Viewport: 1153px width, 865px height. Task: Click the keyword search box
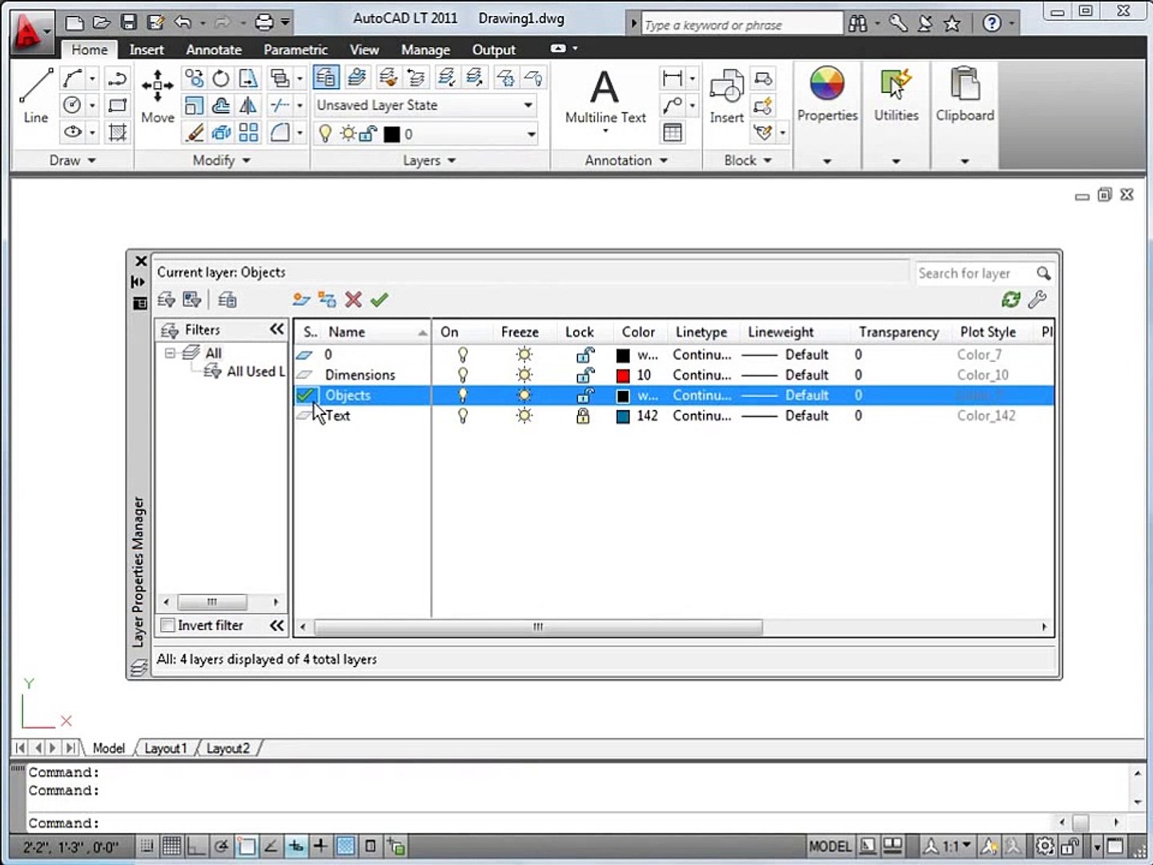click(x=741, y=24)
